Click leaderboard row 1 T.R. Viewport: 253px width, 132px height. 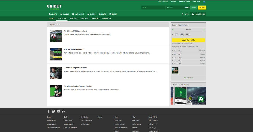[188, 51]
